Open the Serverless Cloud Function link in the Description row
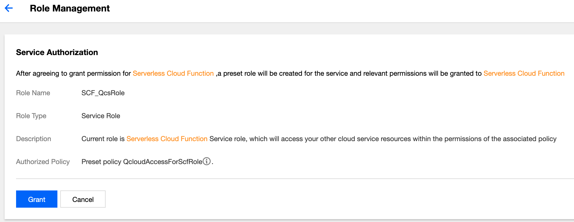 167,139
